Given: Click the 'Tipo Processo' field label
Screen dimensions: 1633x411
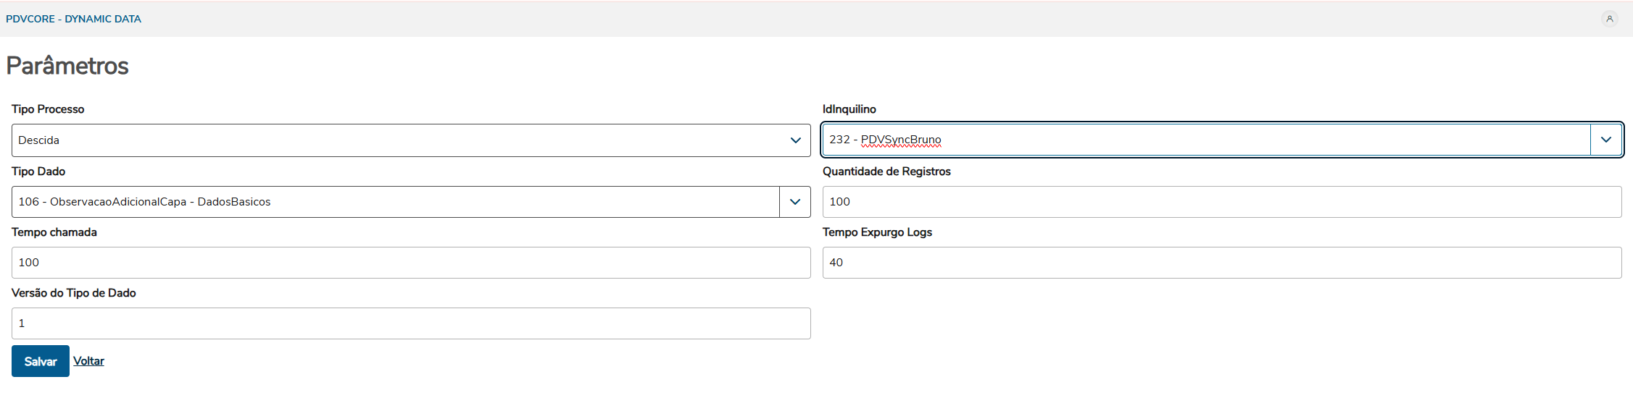Looking at the screenshot, I should [48, 109].
